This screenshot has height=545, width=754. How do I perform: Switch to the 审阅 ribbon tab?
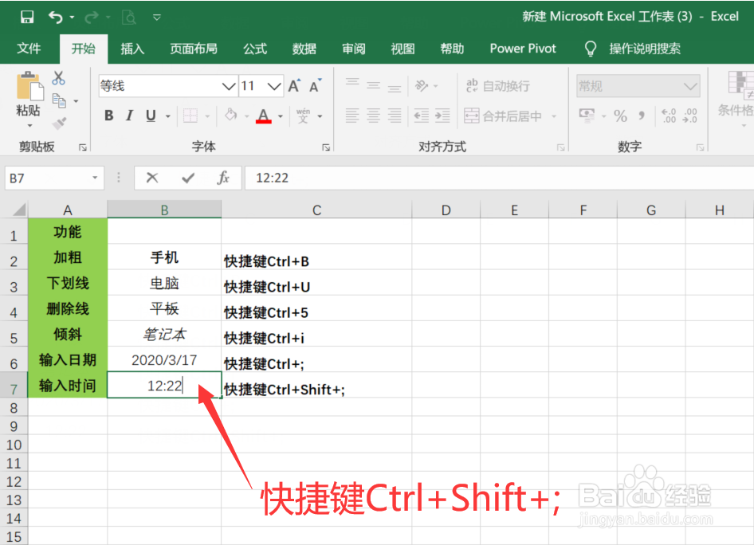point(353,49)
